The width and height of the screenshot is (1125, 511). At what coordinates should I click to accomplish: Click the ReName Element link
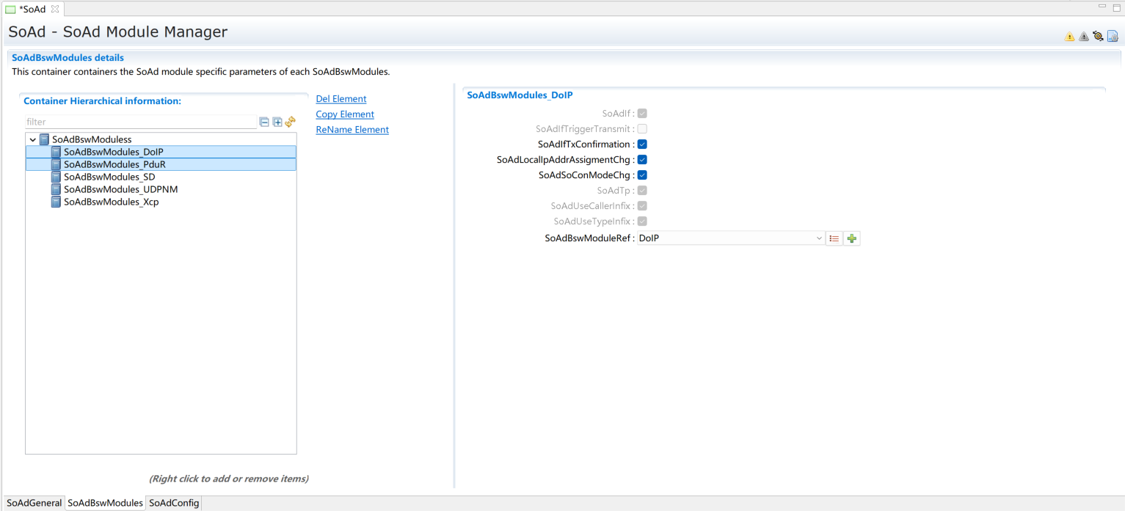(352, 130)
